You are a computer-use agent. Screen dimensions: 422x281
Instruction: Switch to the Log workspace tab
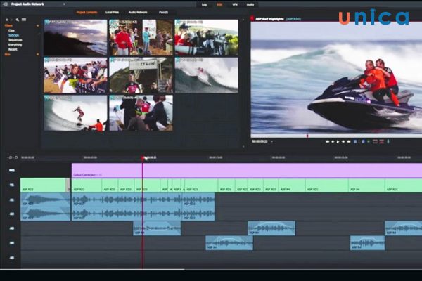click(204, 4)
